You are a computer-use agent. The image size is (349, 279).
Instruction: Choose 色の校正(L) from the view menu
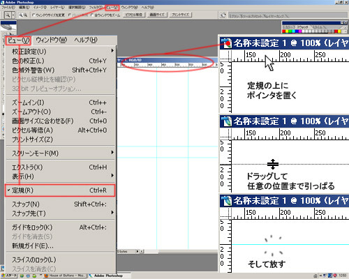coord(60,61)
